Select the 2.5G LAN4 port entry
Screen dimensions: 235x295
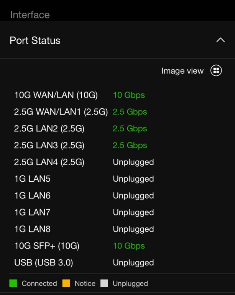coord(49,162)
